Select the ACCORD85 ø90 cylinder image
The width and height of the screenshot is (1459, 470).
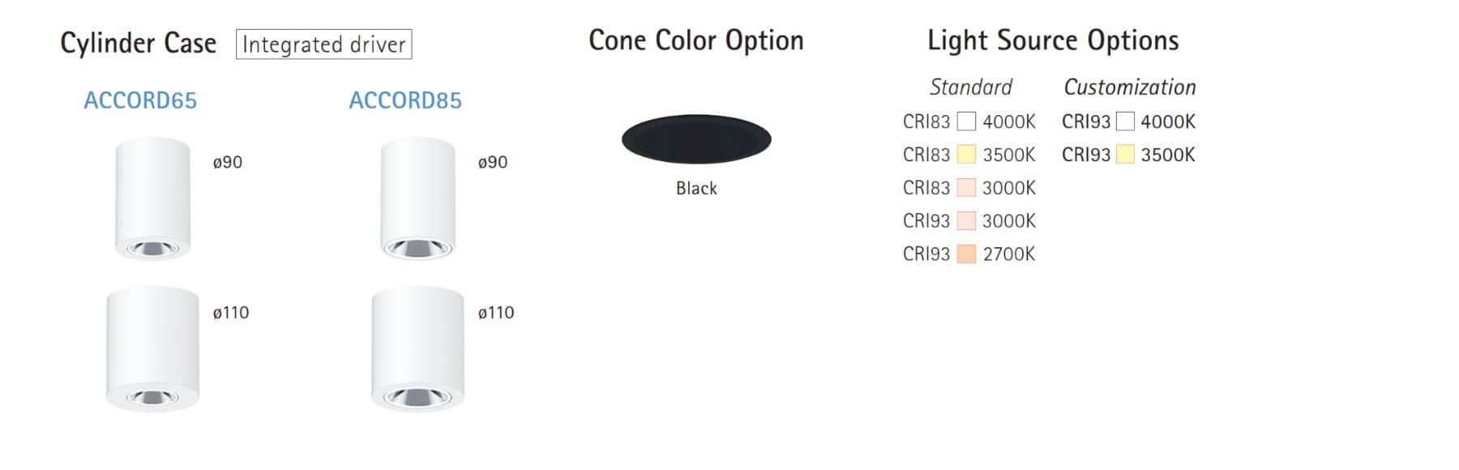[417, 199]
